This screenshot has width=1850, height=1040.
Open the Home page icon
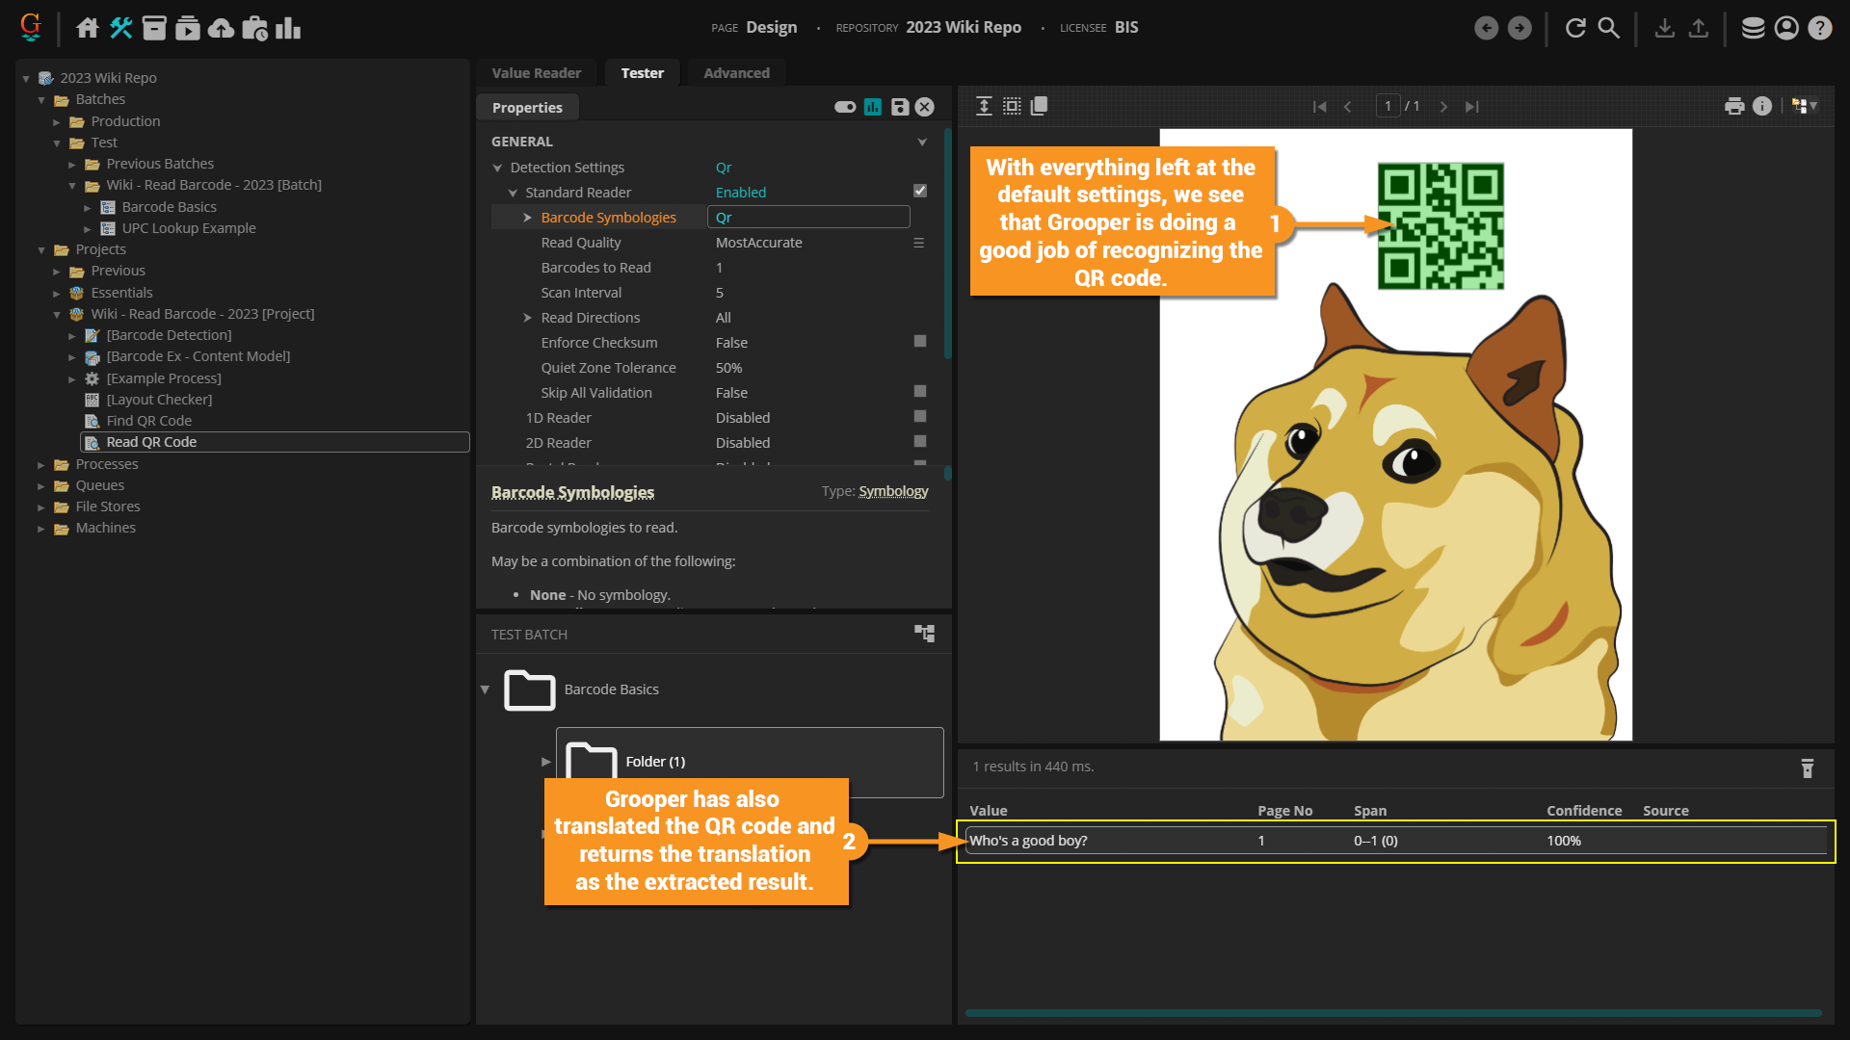(x=87, y=28)
